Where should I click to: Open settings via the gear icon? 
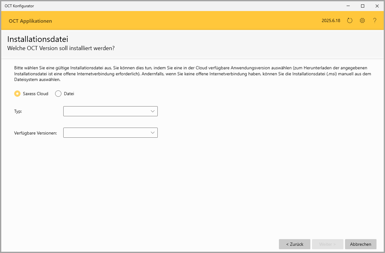coord(362,21)
